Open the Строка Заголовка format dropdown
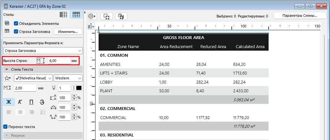This screenshot has height=140, width=330. [x=43, y=51]
